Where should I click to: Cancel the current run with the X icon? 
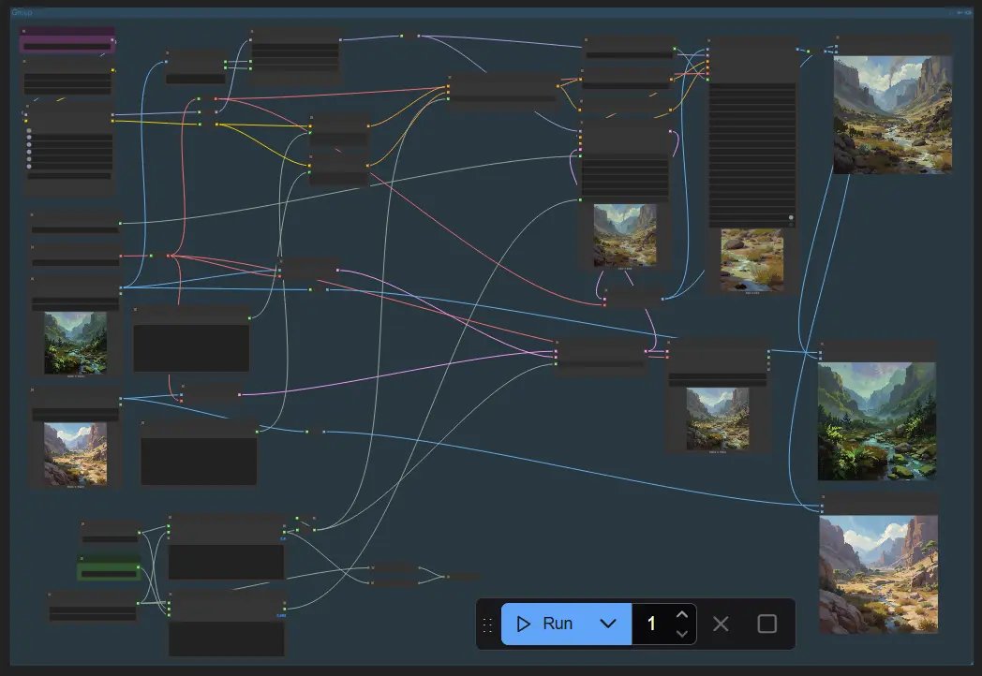click(721, 625)
